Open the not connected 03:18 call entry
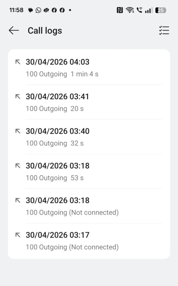Screen dimensions: 178x286 point(89,206)
